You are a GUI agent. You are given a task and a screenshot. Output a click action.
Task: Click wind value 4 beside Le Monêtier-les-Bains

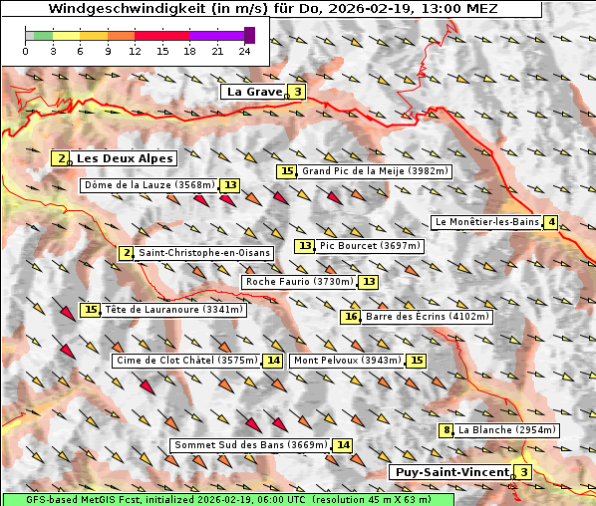click(x=551, y=222)
